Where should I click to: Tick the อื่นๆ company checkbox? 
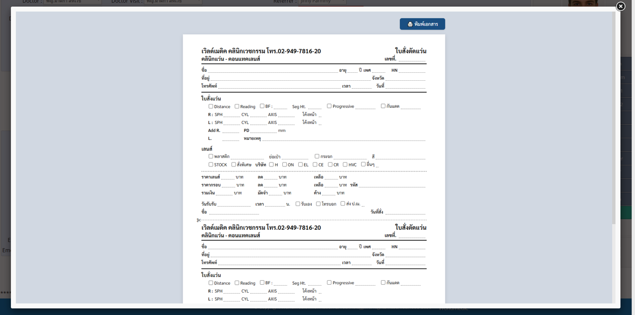[x=364, y=164]
